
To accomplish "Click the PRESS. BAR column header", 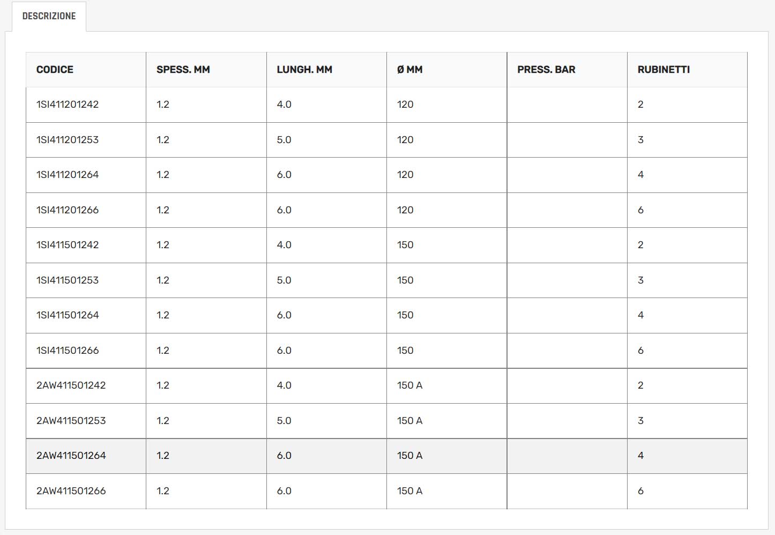I will pyautogui.click(x=546, y=70).
